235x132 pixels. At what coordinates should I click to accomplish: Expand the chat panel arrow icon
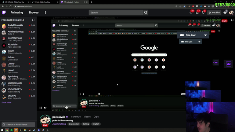coord(232,20)
